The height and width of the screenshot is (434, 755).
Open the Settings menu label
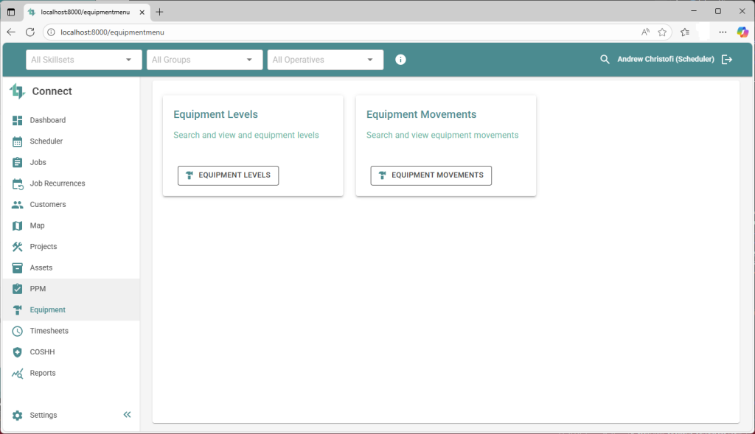(44, 416)
